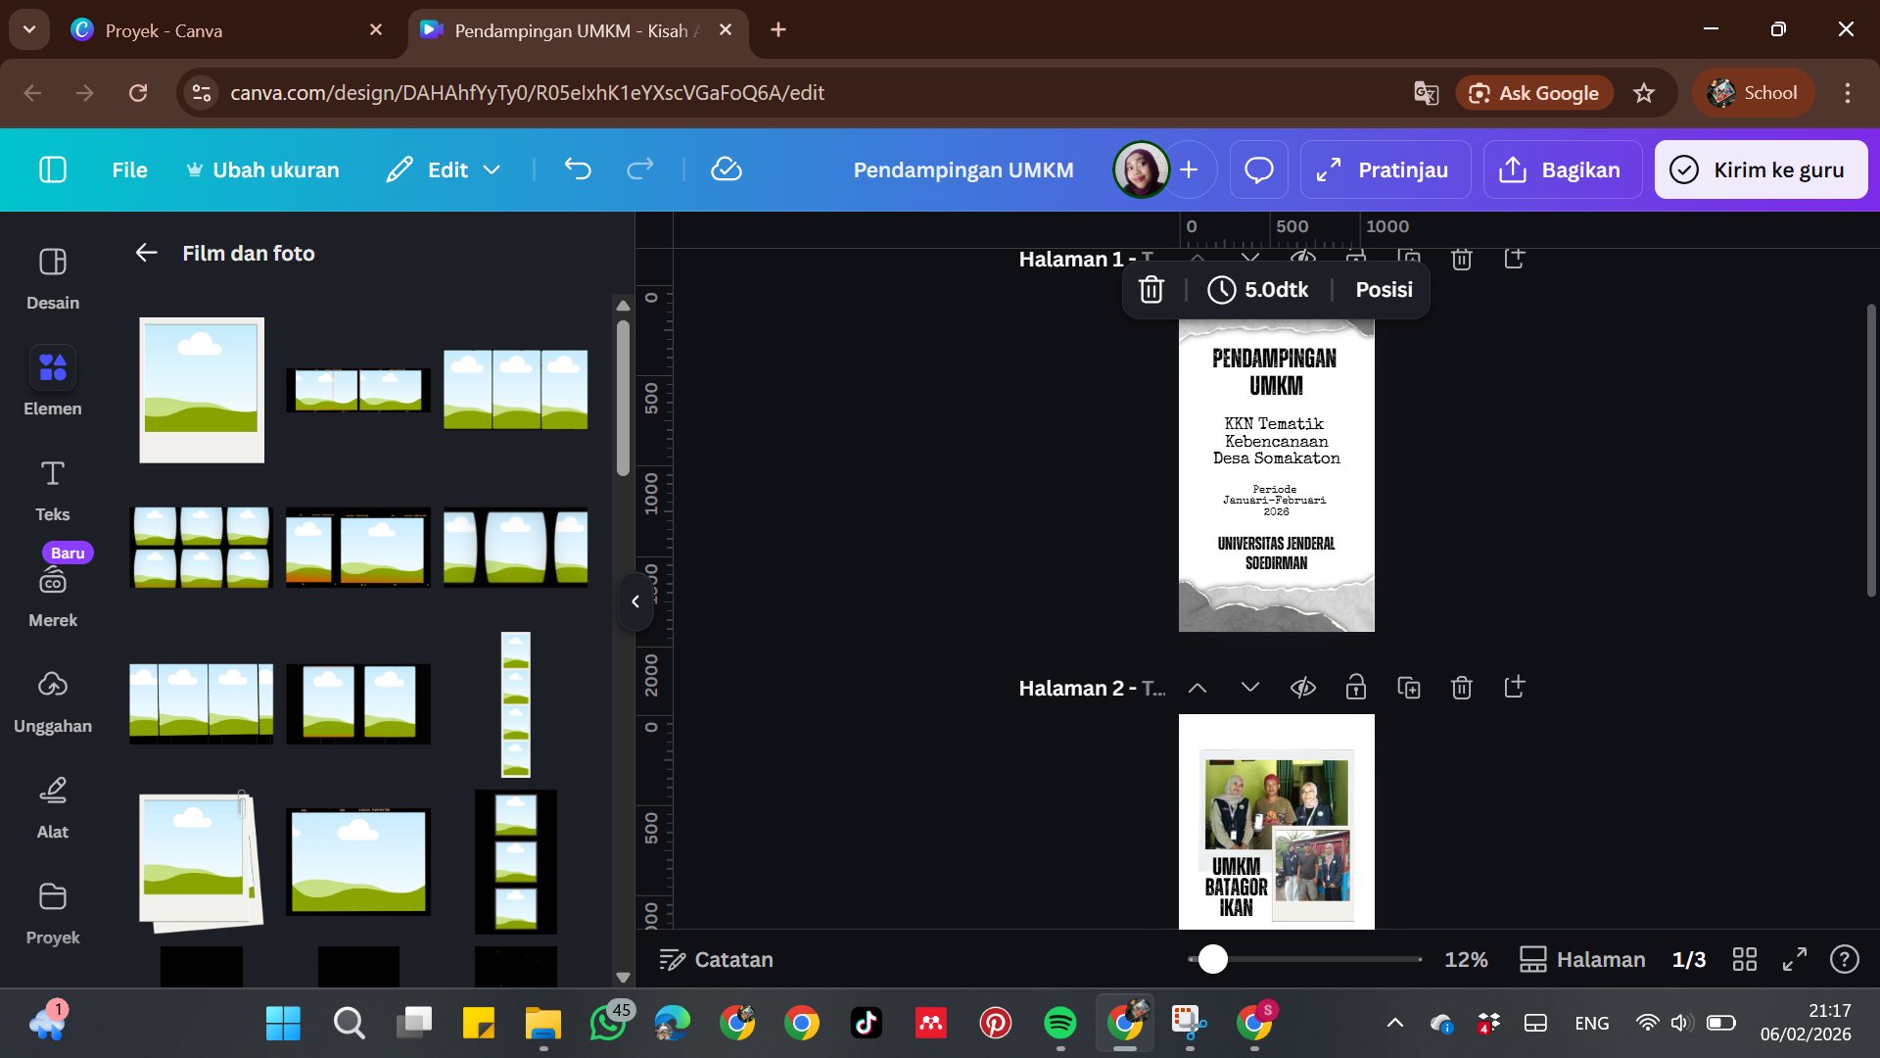1880x1058 pixels.
Task: Click the Bagikan share button
Action: pos(1561,168)
